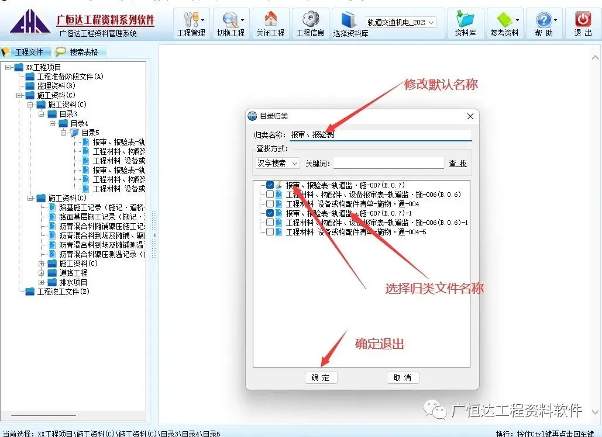Check 施物·通-004-5 checkbox
Viewport: 602px width, 437px height.
tap(270, 232)
